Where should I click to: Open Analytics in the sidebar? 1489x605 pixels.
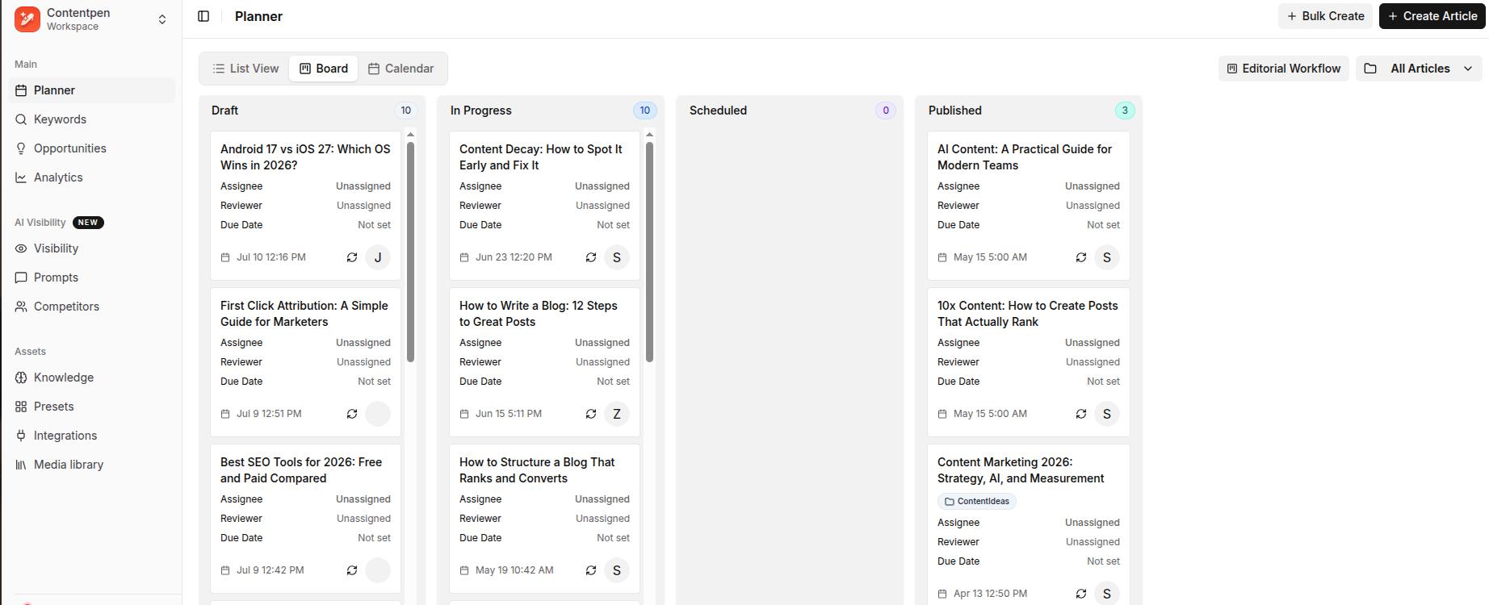pos(91,177)
